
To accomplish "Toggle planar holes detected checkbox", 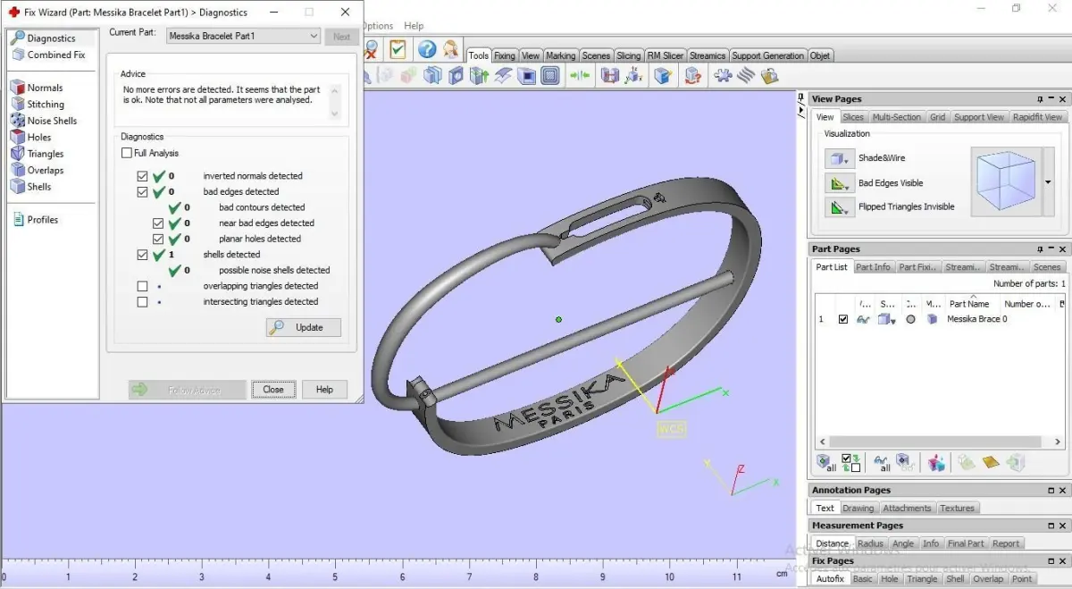I will point(158,239).
